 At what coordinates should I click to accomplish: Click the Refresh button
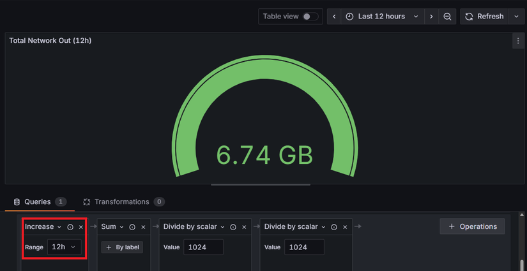(x=484, y=17)
